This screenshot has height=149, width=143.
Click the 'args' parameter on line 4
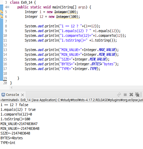click(82, 7)
